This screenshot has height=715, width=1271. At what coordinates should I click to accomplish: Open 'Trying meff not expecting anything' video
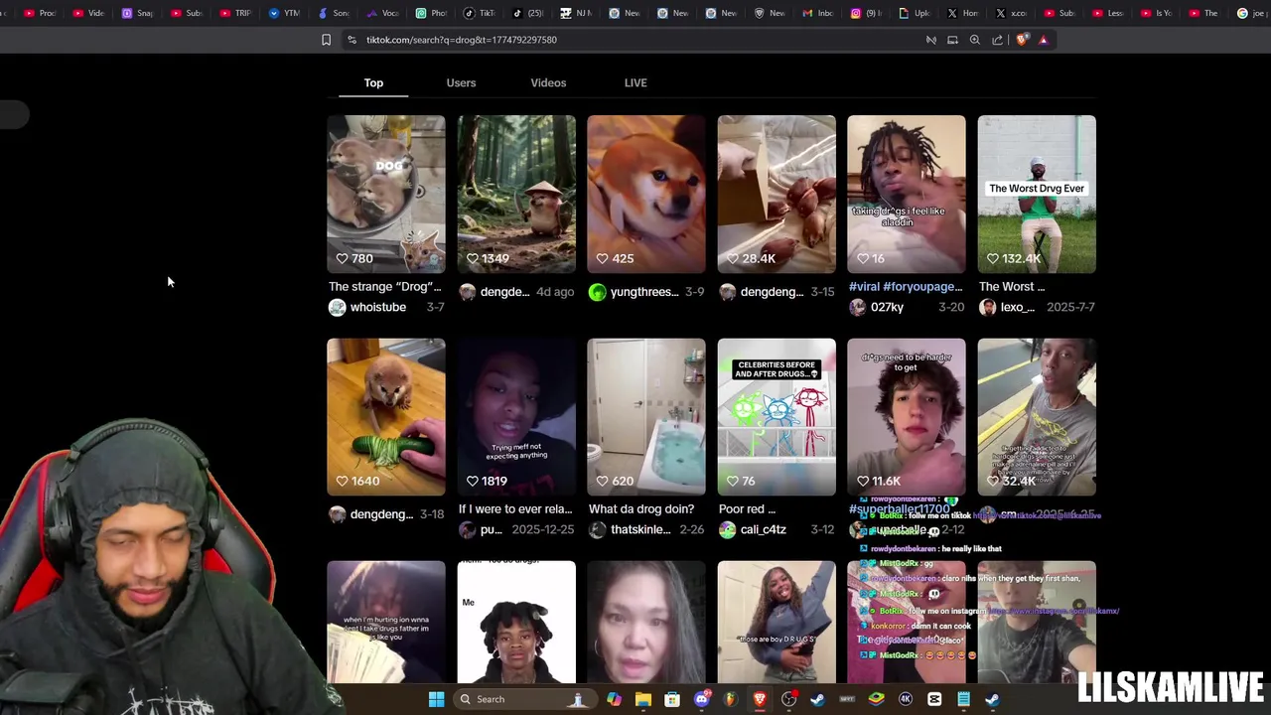pos(516,417)
